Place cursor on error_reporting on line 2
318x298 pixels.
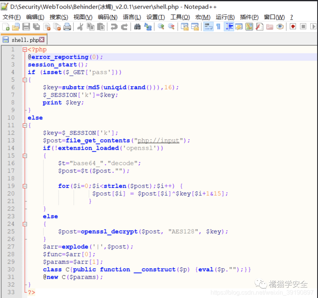pos(60,57)
